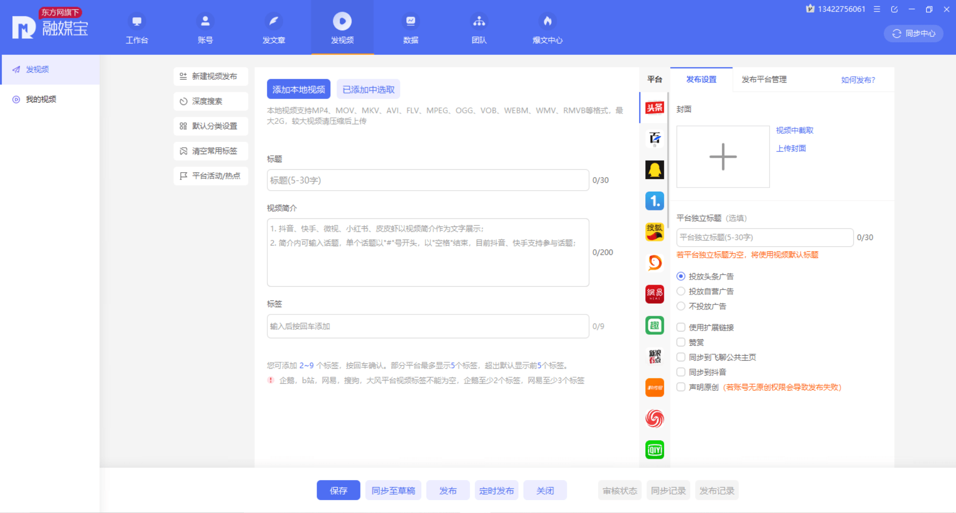Open 我的视频 in left sidebar
Screen dimensions: 956x513
pos(41,100)
